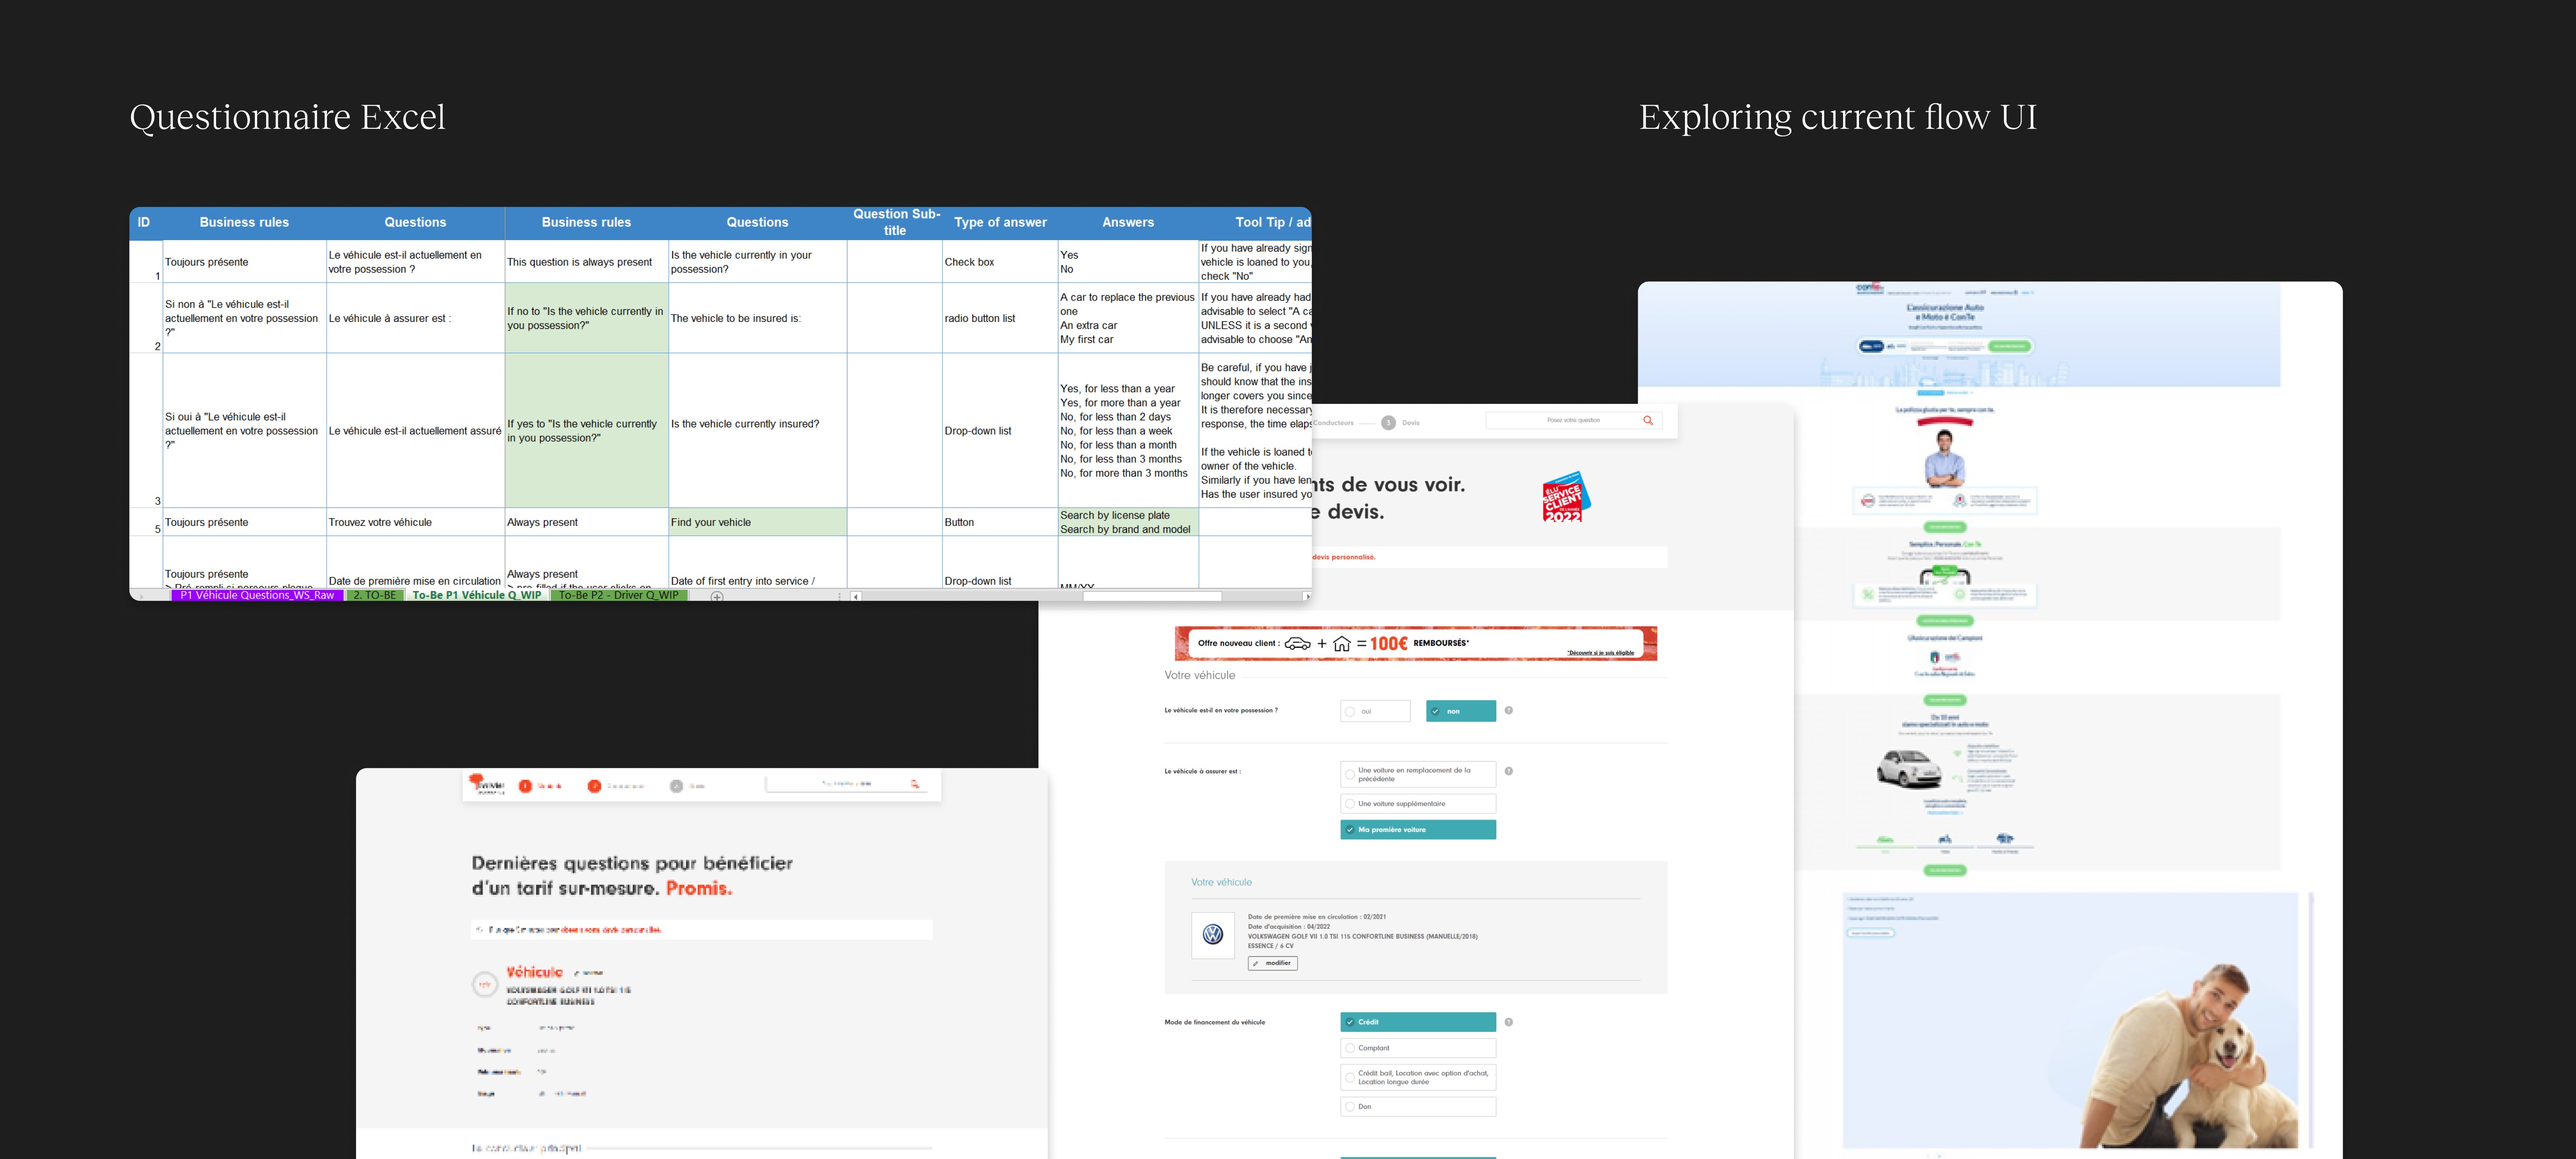Click the 'Trouvez votre véhicule' cell
The height and width of the screenshot is (1159, 2576).
coord(416,522)
